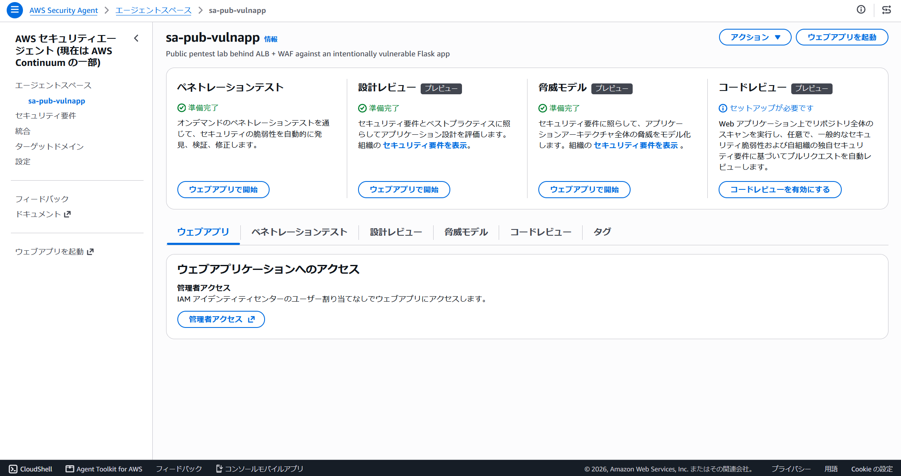The image size is (901, 476).
Task: Open ターゲットドメイン in the sidebar
Action: [50, 146]
